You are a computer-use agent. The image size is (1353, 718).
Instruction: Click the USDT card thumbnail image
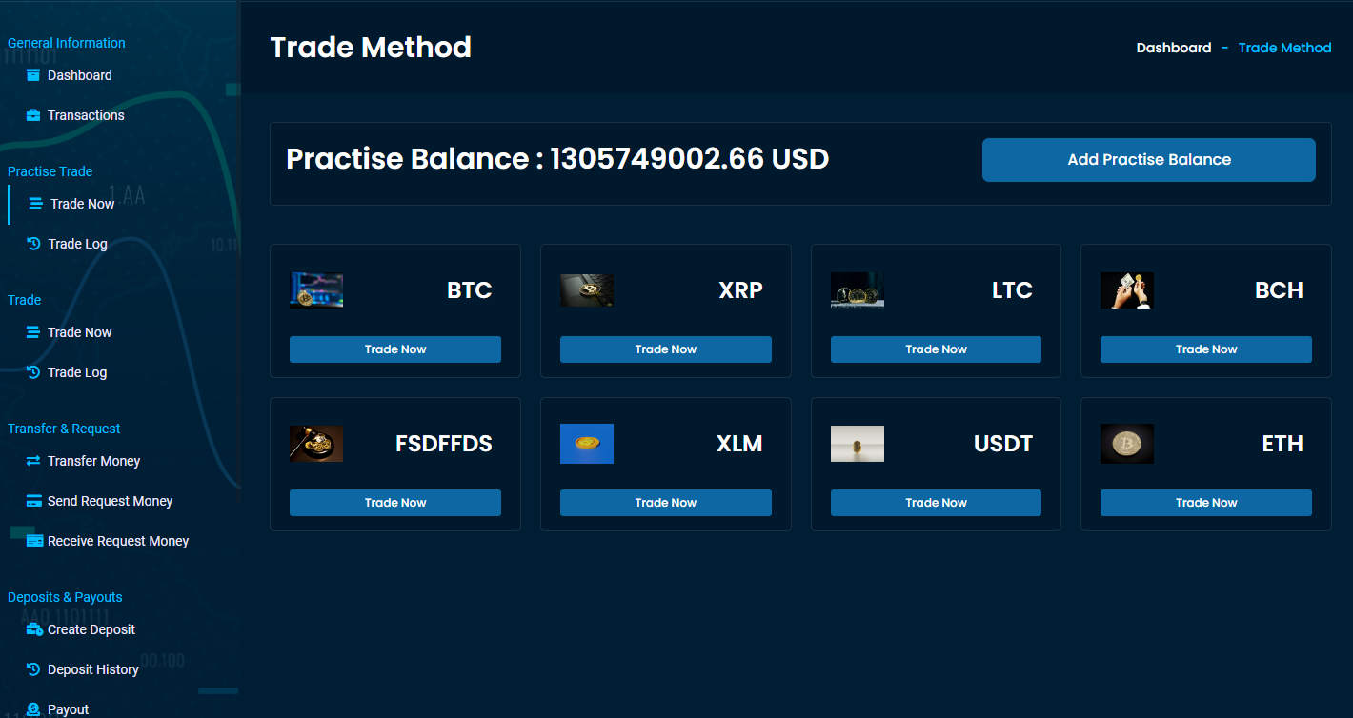click(x=858, y=444)
